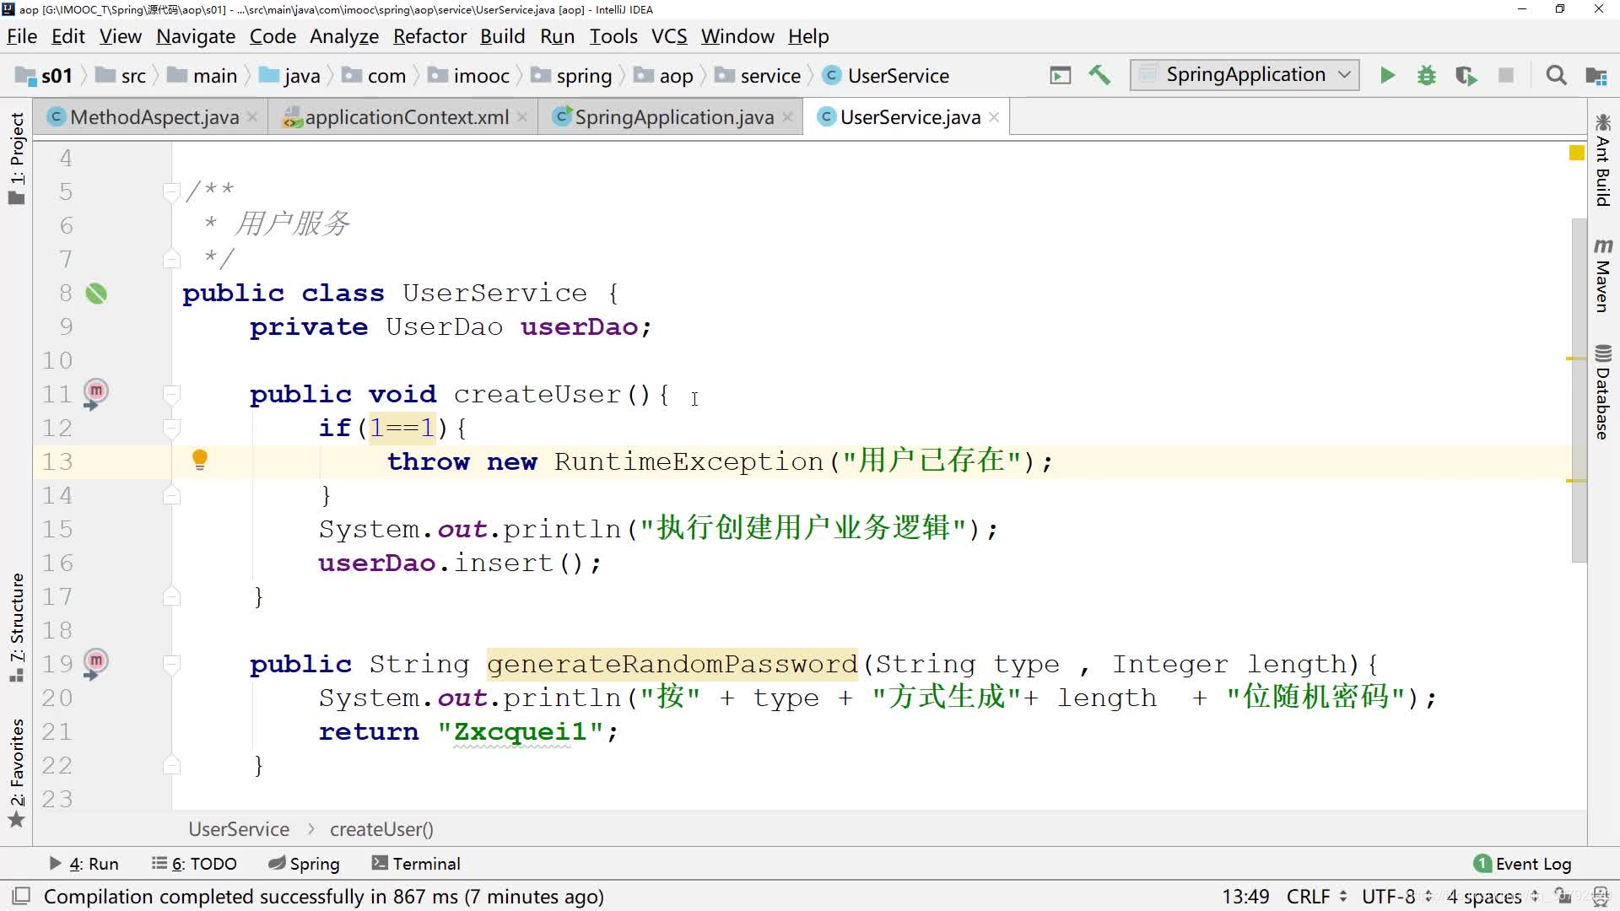Image resolution: width=1620 pixels, height=911 pixels.
Task: Open the 4 spaces indent selector
Action: 1492,896
